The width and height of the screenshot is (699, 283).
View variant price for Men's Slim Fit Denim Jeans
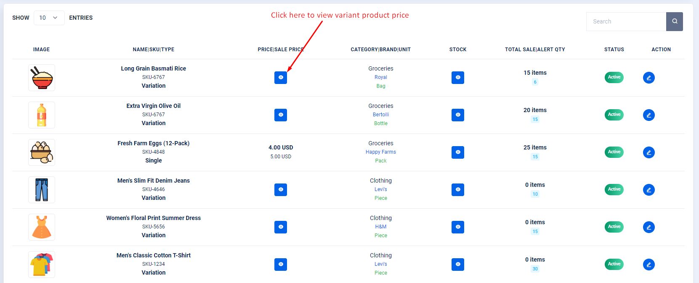pyautogui.click(x=281, y=189)
